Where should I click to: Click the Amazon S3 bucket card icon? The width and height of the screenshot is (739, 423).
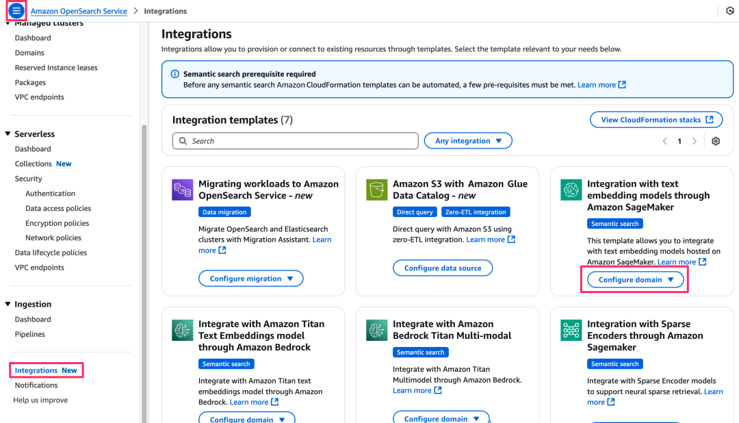tap(376, 190)
